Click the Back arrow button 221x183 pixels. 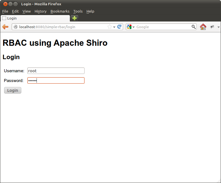click(x=5, y=27)
